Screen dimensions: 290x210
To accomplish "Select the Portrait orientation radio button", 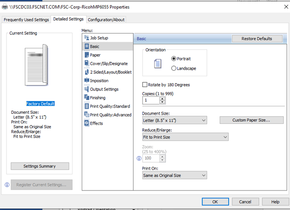I will pyautogui.click(x=174, y=59).
